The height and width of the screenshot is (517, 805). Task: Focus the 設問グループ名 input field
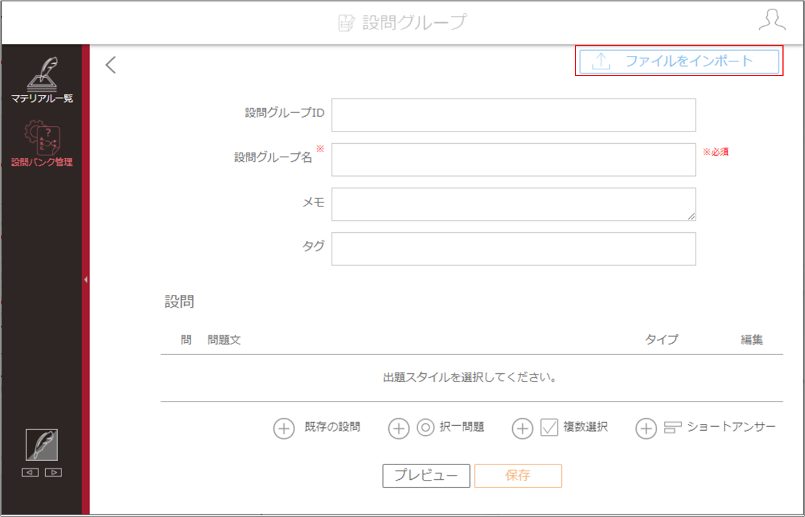point(513,160)
